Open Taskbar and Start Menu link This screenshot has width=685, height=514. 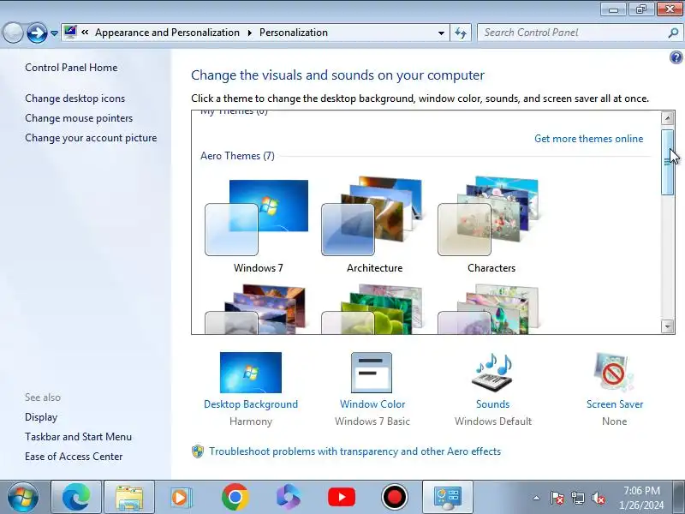point(78,437)
